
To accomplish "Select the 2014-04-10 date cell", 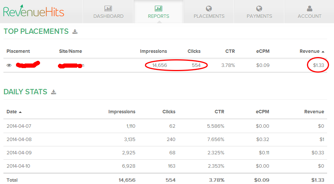I will [x=19, y=166].
